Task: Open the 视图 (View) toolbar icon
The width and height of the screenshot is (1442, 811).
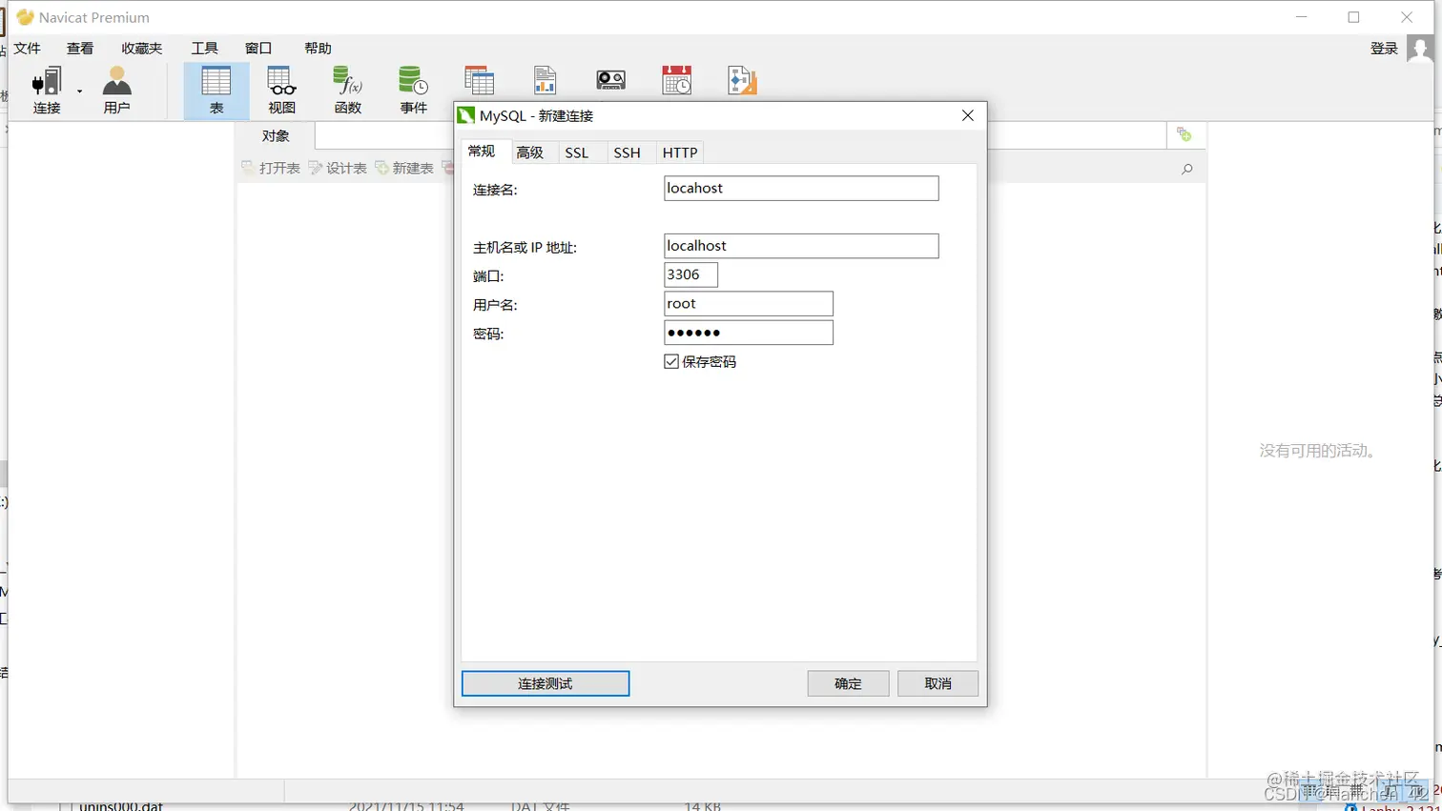Action: click(x=281, y=91)
